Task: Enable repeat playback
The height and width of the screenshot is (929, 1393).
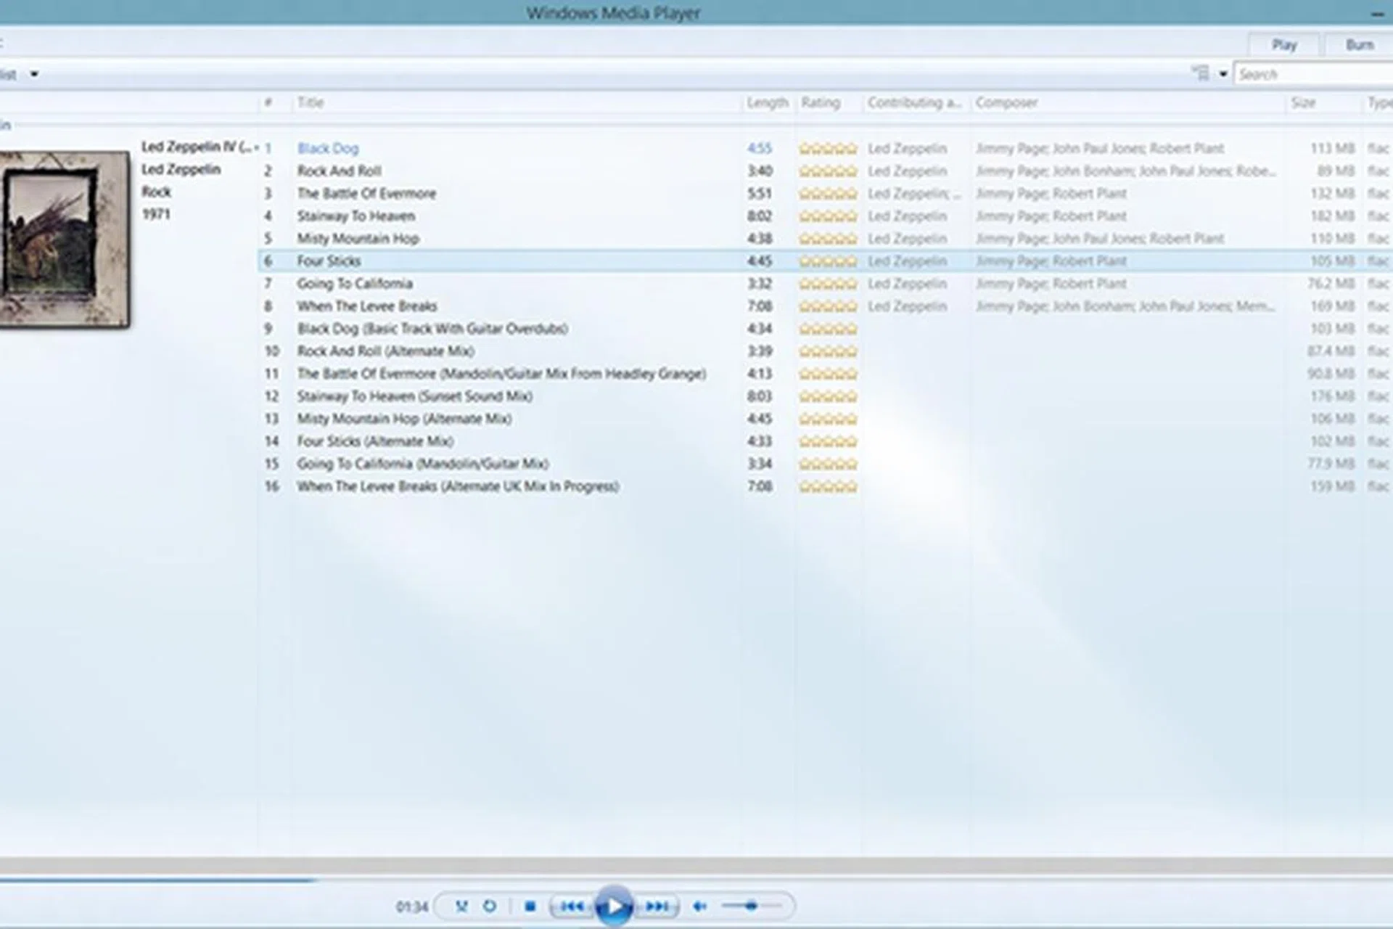Action: [x=491, y=906]
